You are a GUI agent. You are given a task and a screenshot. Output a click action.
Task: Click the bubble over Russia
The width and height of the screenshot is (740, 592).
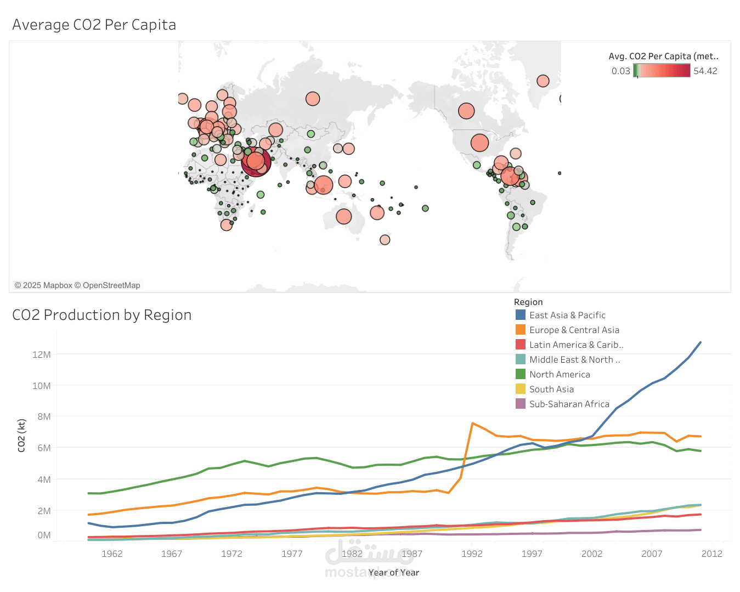(x=313, y=99)
